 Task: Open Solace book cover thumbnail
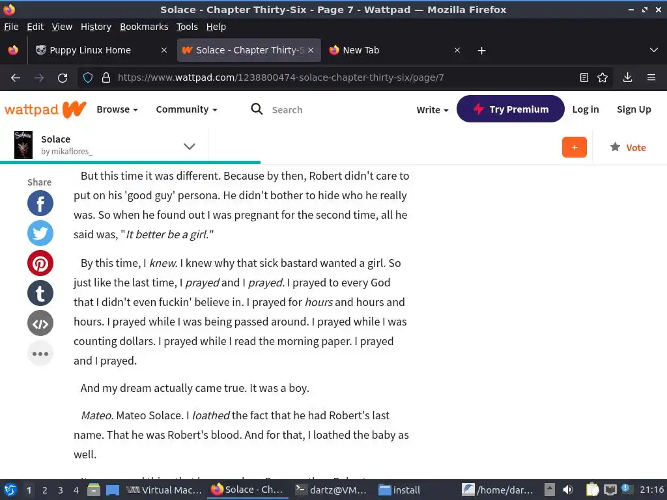tap(23, 145)
